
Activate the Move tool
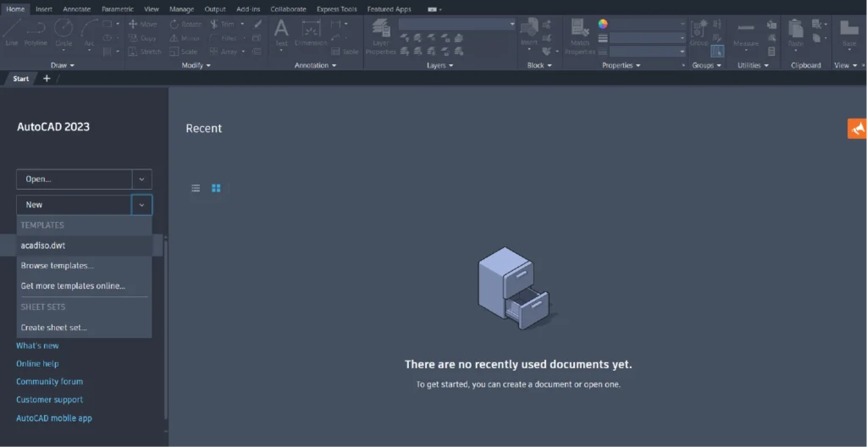pos(142,25)
